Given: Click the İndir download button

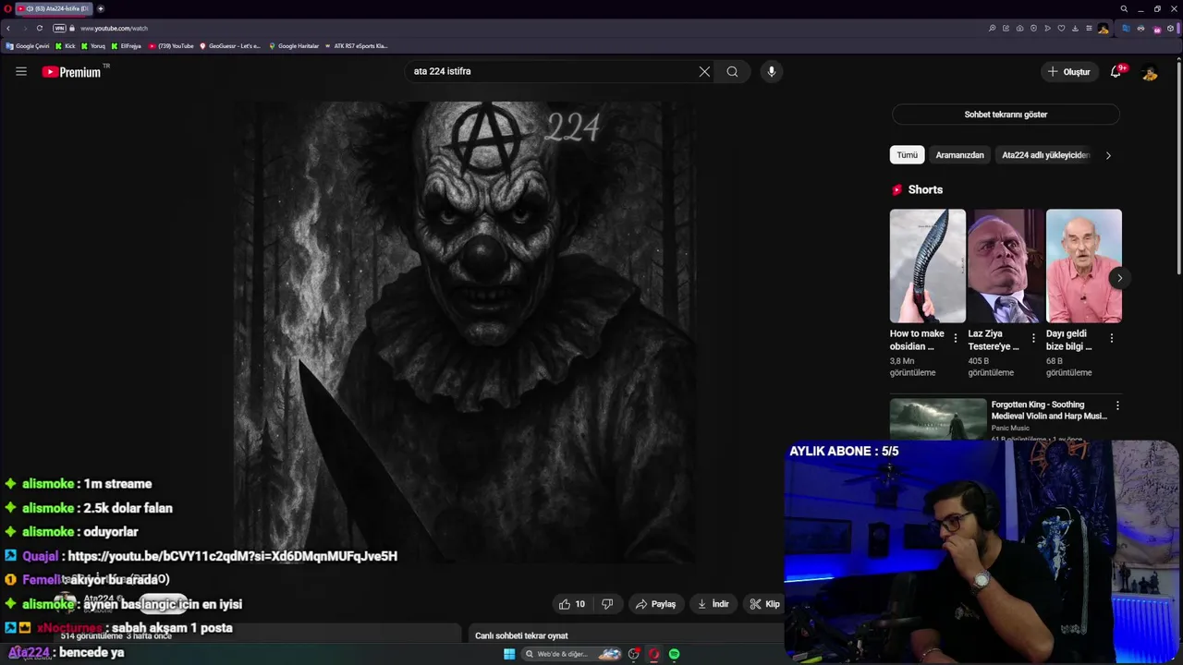Looking at the screenshot, I should coord(713,604).
